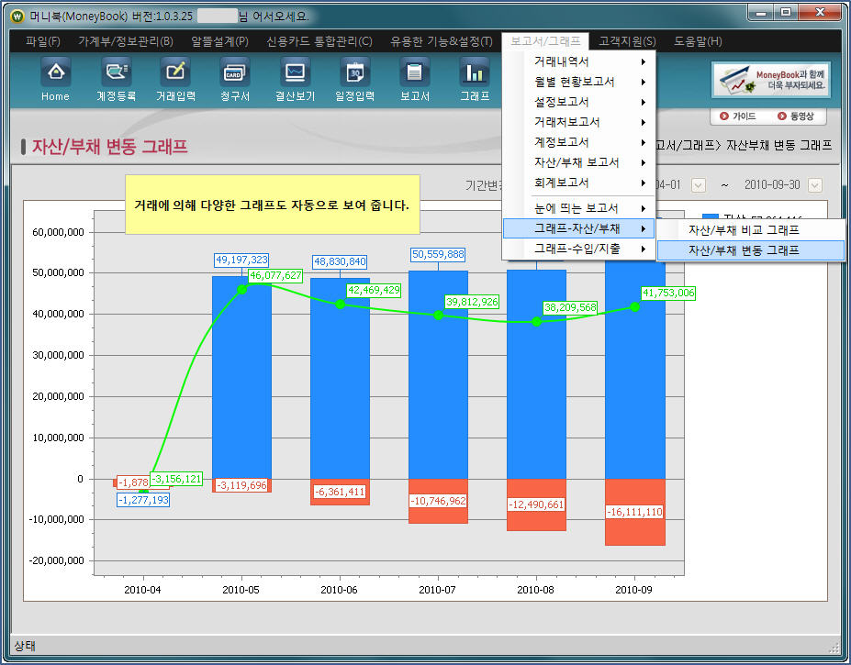Click the blue 자산 legend color swatch
The height and width of the screenshot is (665, 851).
pyautogui.click(x=710, y=219)
